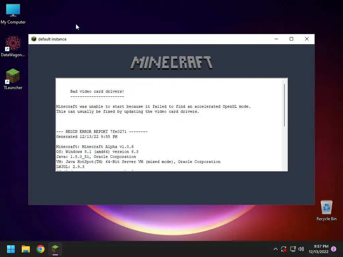Click the 'BEGIN ERROR REPORT 7fe0271' line
The height and width of the screenshot is (257, 343).
(x=102, y=132)
